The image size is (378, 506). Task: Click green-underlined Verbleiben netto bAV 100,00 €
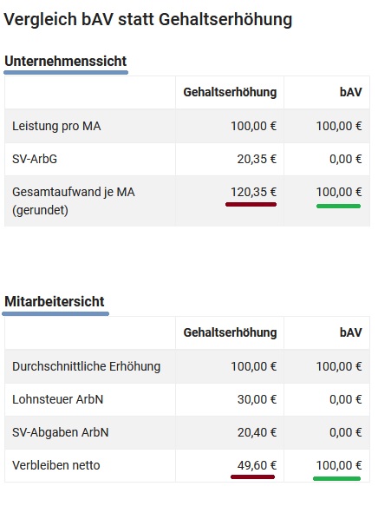click(339, 465)
